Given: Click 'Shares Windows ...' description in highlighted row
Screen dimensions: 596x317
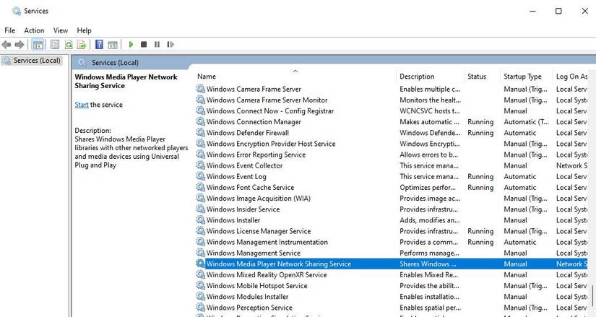Looking at the screenshot, I should (x=428, y=264).
